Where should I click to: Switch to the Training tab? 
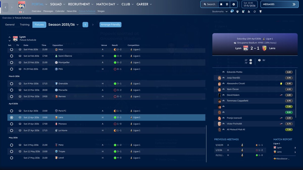tap(25, 25)
